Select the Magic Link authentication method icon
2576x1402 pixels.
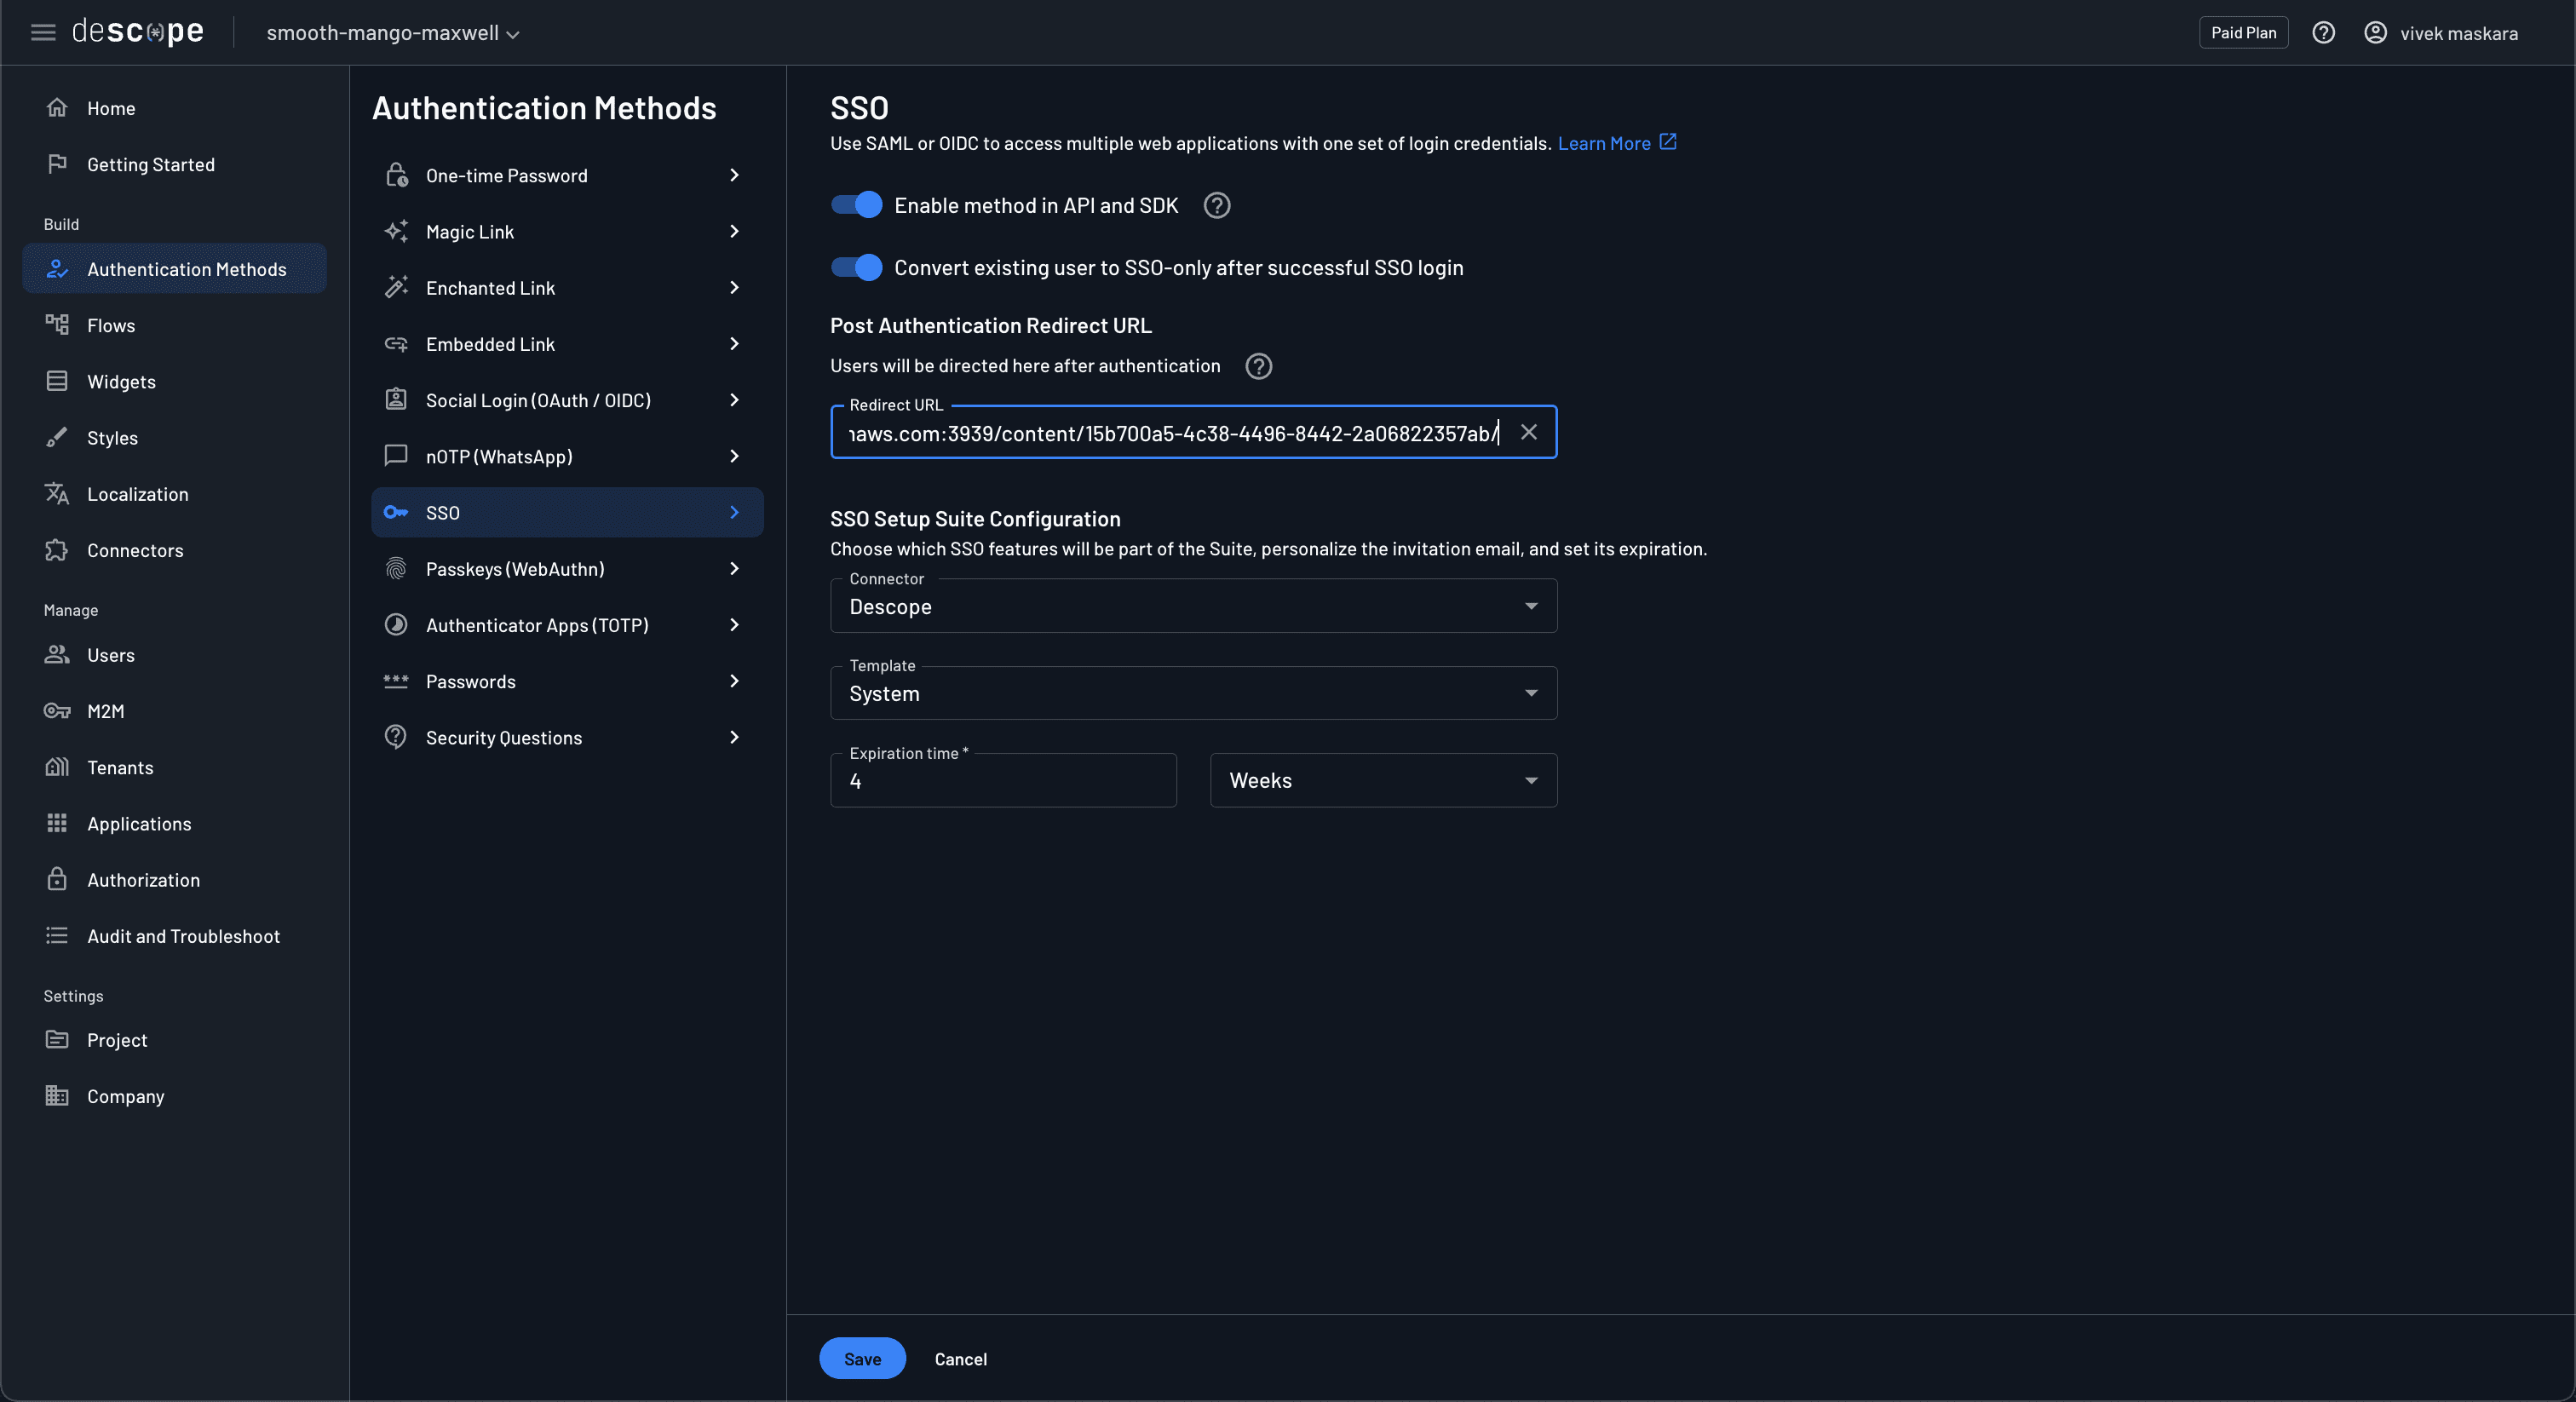pos(396,231)
